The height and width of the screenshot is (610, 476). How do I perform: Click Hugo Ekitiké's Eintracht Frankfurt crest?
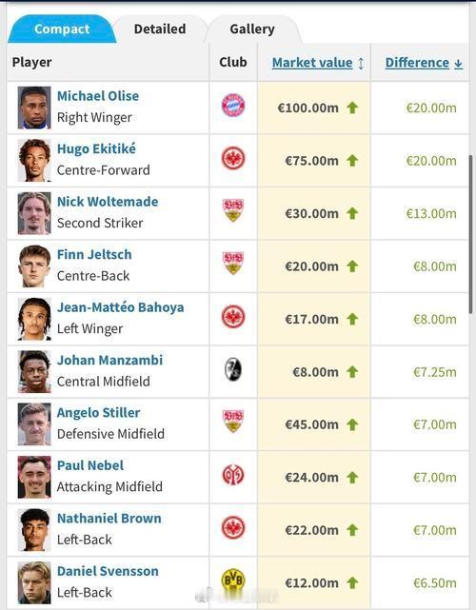(x=232, y=158)
